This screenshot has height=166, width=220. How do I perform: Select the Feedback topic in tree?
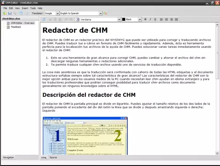pyautogui.click(x=16, y=27)
